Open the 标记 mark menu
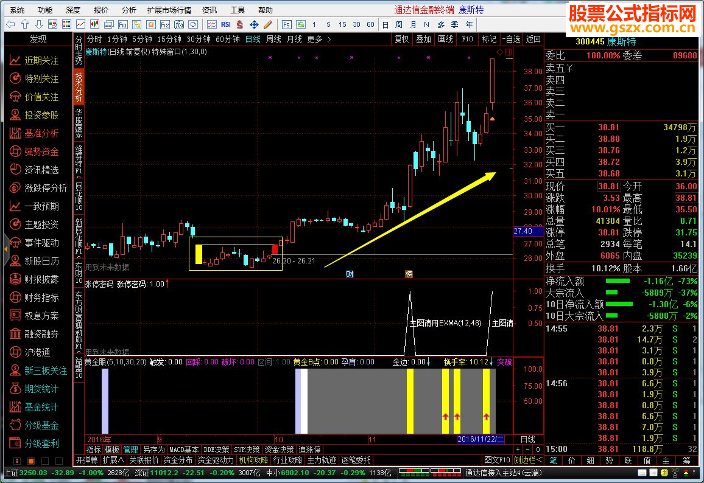Image resolution: width=704 pixels, height=483 pixels. (490, 39)
